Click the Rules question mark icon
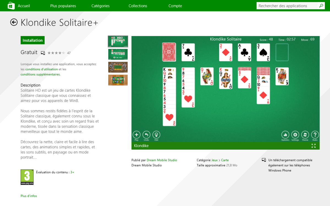The width and height of the screenshot is (330, 206). (x=315, y=135)
